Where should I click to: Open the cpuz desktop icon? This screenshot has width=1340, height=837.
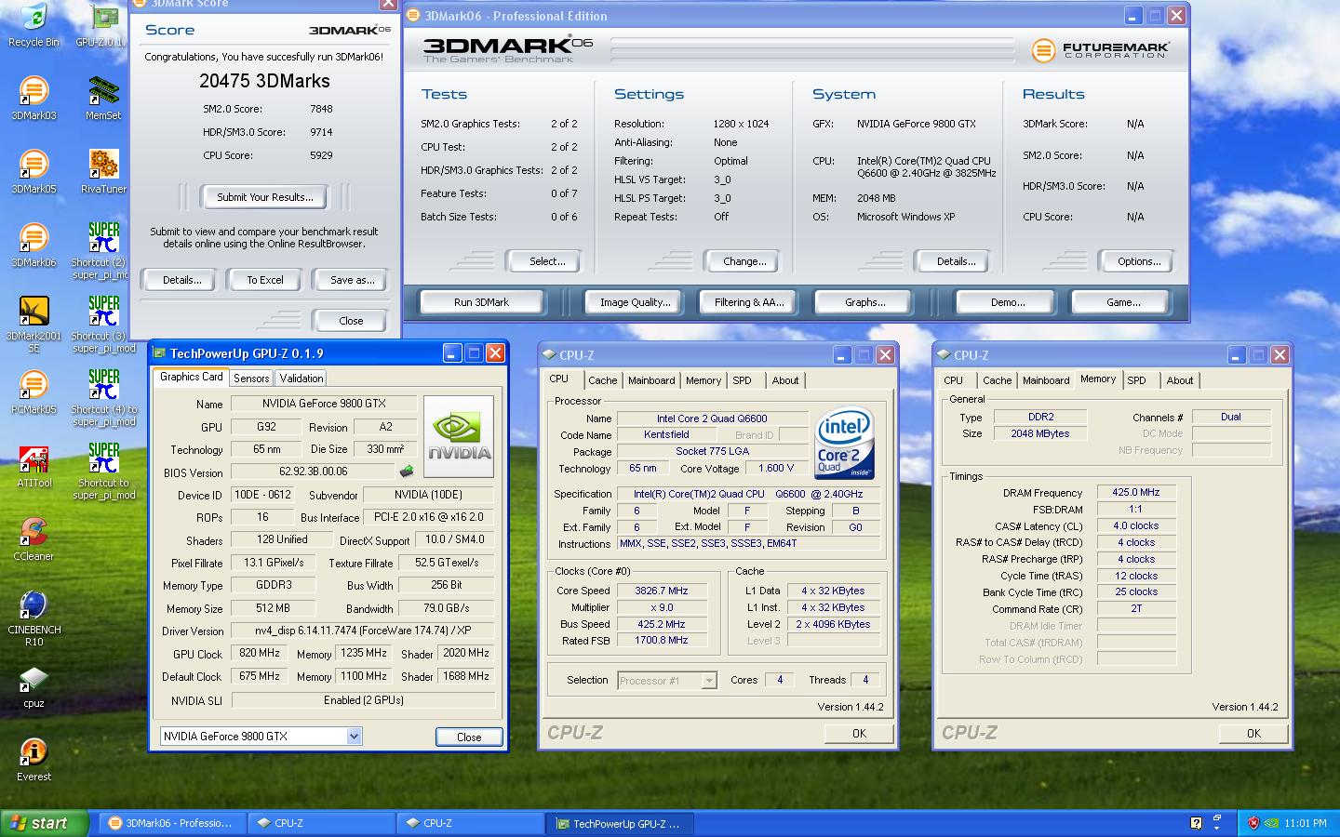[x=33, y=686]
